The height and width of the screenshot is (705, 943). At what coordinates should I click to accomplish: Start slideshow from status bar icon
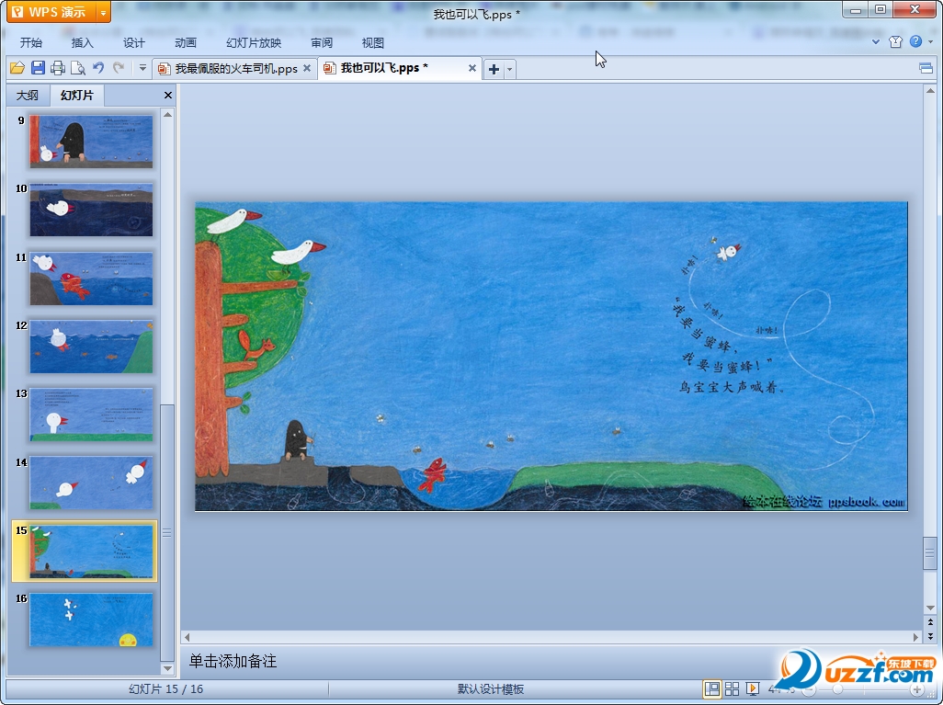coord(753,688)
